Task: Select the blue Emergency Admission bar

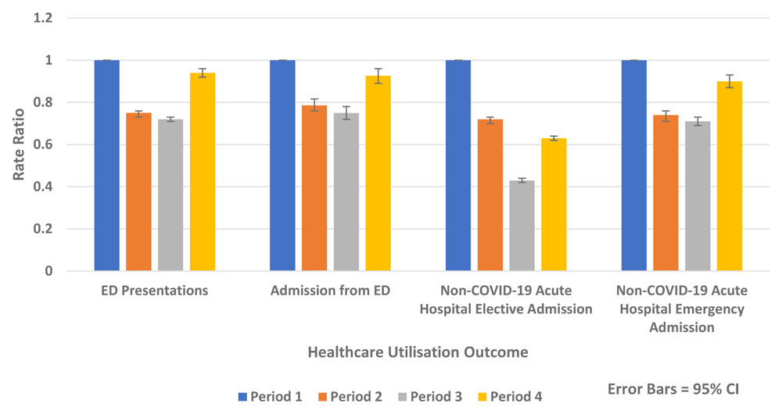Action: pyautogui.click(x=634, y=166)
